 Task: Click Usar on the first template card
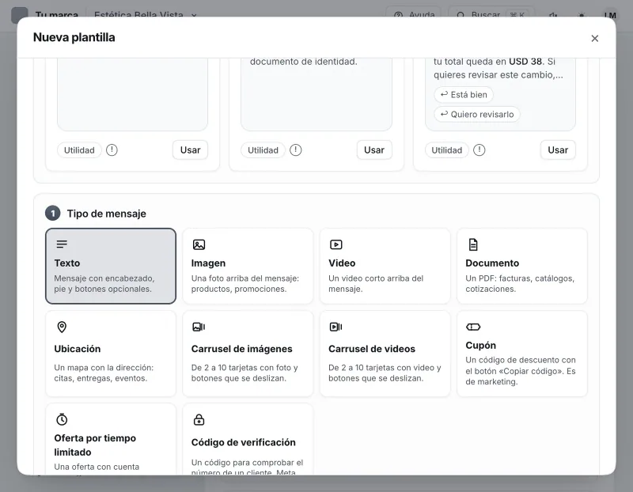coord(190,150)
